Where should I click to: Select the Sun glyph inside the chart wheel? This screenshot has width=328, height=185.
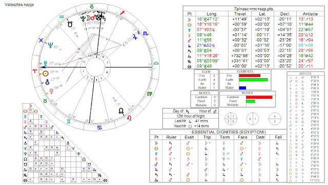tap(46, 74)
